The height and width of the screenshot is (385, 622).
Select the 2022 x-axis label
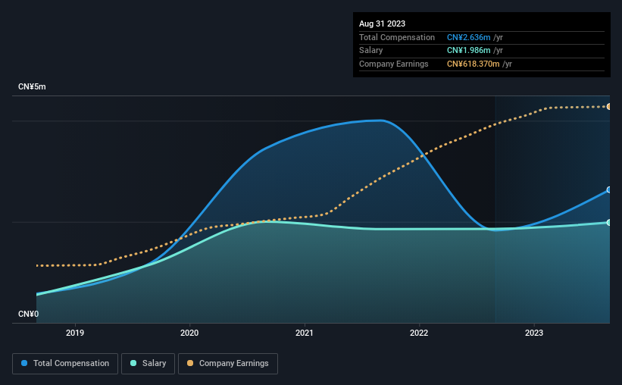tap(419, 333)
